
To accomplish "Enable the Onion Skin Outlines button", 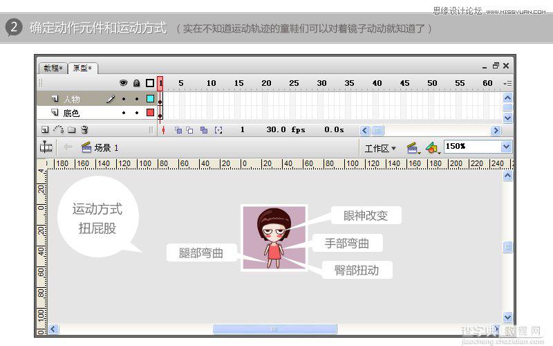I will (x=189, y=130).
